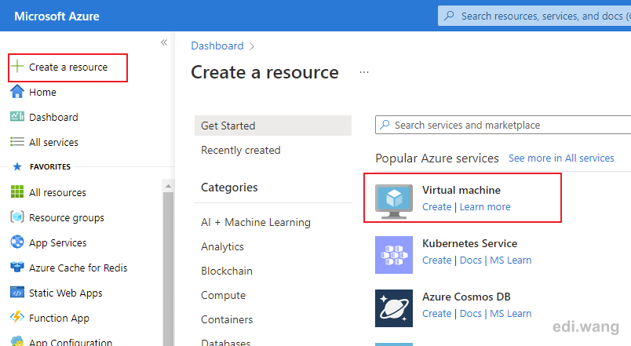Click the Virtual machine title text
Viewport: 631px width, 346px height.
point(461,190)
